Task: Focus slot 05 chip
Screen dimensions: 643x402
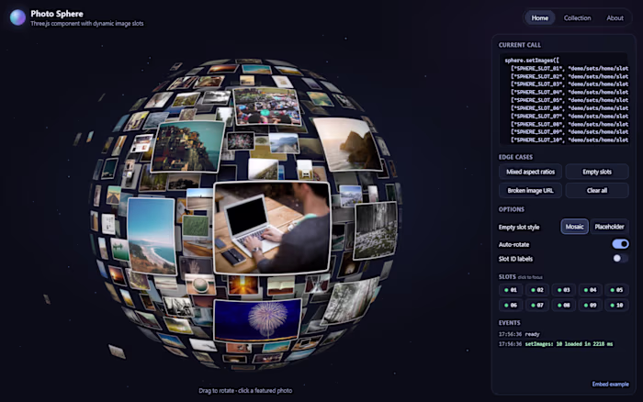Action: click(616, 290)
